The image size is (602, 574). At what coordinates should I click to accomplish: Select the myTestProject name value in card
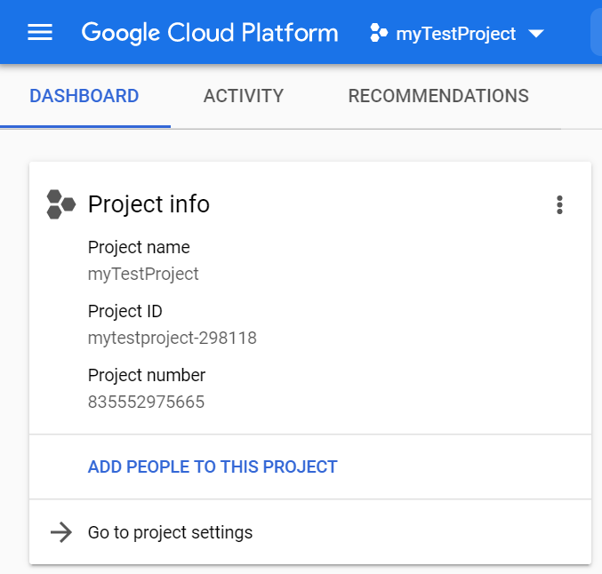coord(143,274)
